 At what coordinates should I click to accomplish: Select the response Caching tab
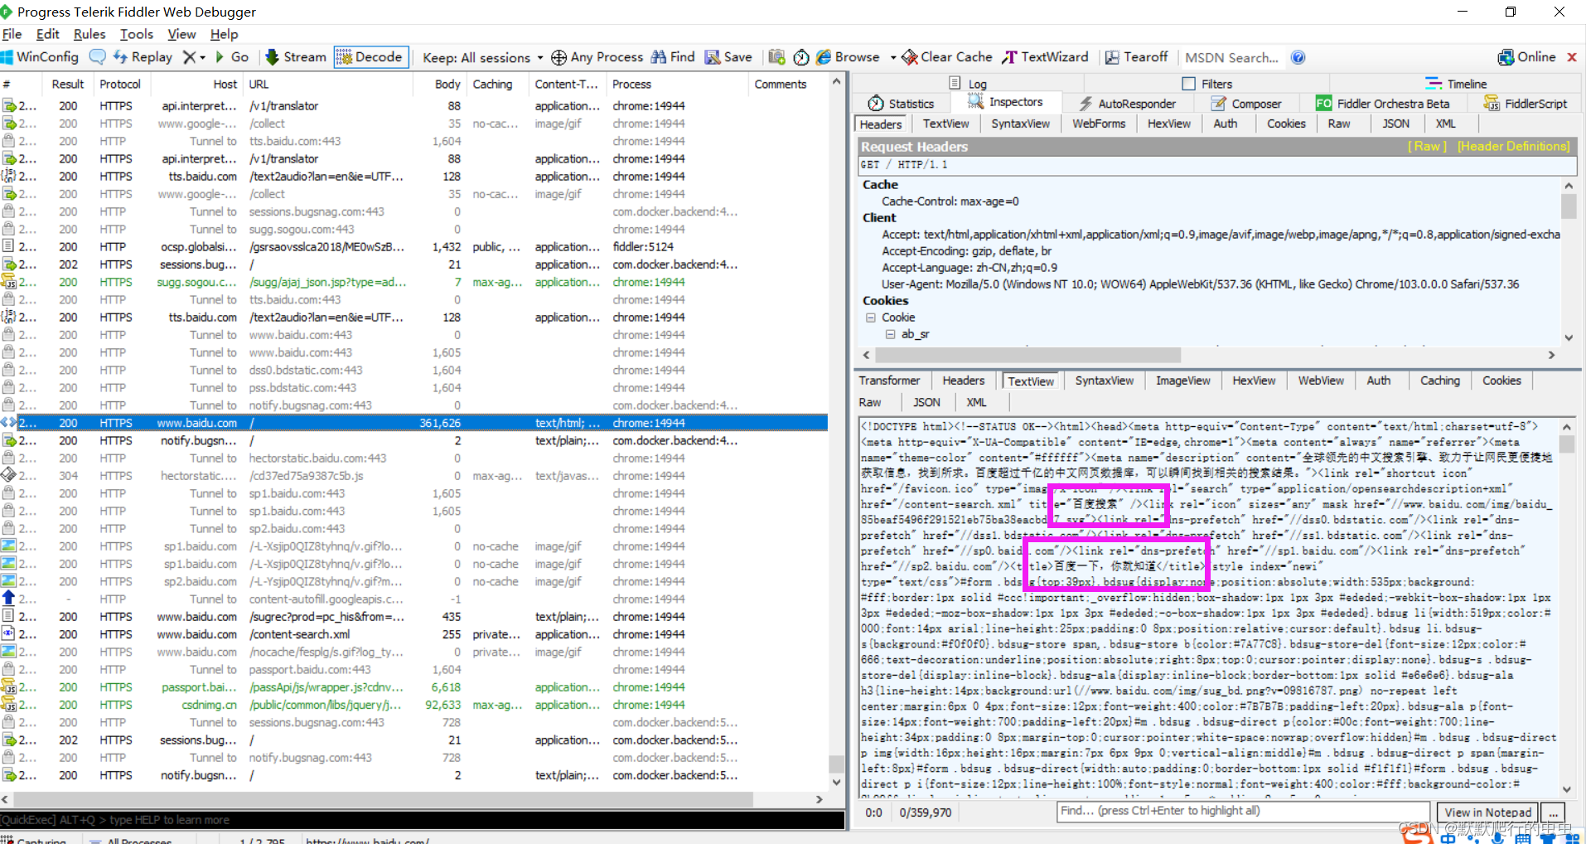click(x=1439, y=381)
